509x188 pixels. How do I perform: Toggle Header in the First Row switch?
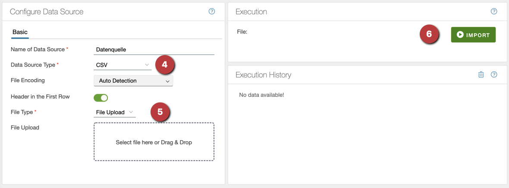click(101, 98)
